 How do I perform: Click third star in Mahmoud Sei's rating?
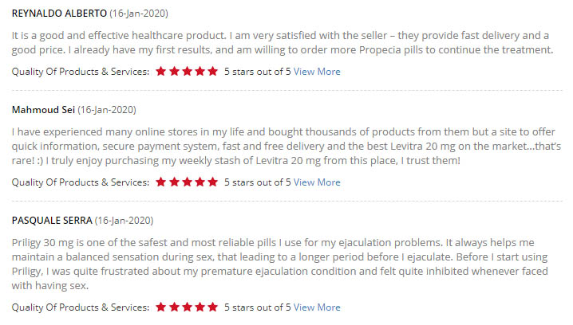point(187,182)
